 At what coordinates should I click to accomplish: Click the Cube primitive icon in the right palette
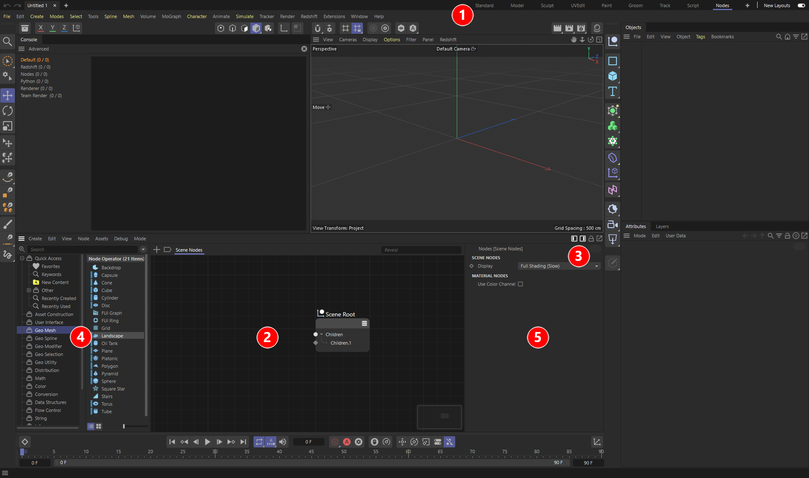pos(613,76)
